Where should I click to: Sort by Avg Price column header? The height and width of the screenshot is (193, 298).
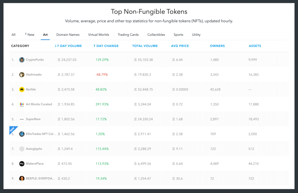(x=180, y=46)
